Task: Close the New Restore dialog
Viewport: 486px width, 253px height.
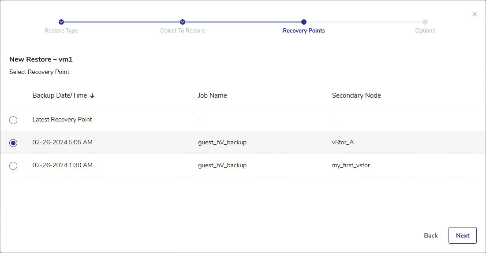Action: click(x=475, y=14)
